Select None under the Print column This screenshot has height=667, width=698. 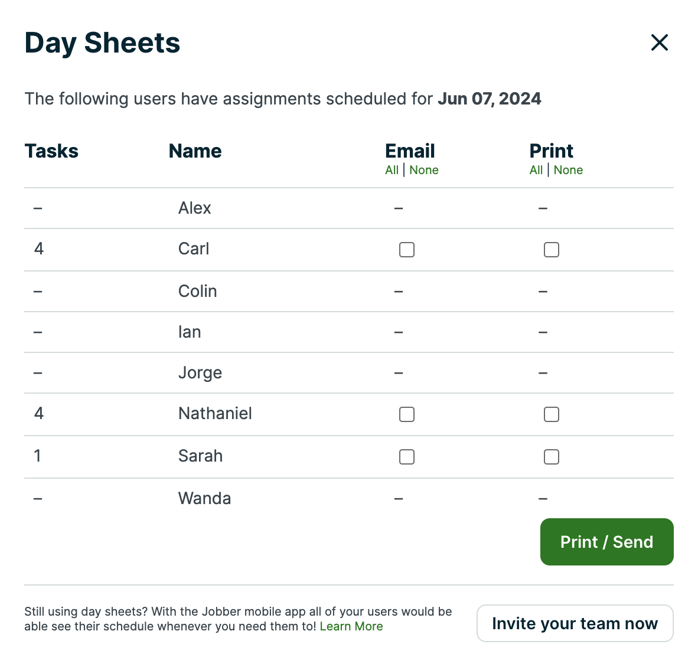click(568, 170)
